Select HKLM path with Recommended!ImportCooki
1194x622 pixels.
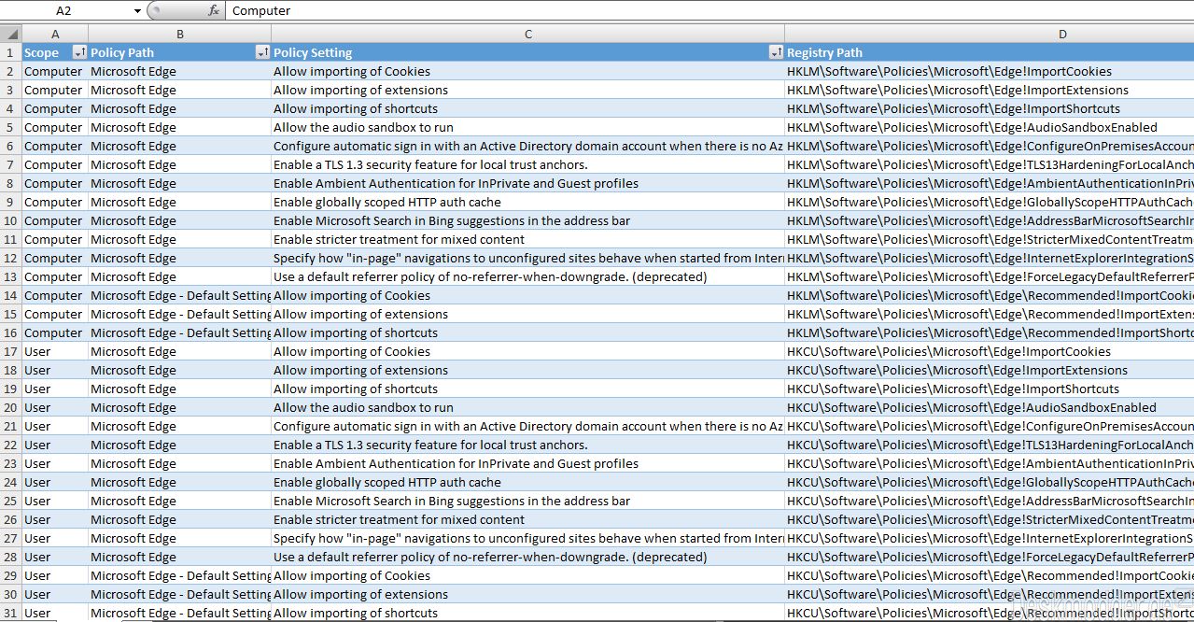point(990,295)
